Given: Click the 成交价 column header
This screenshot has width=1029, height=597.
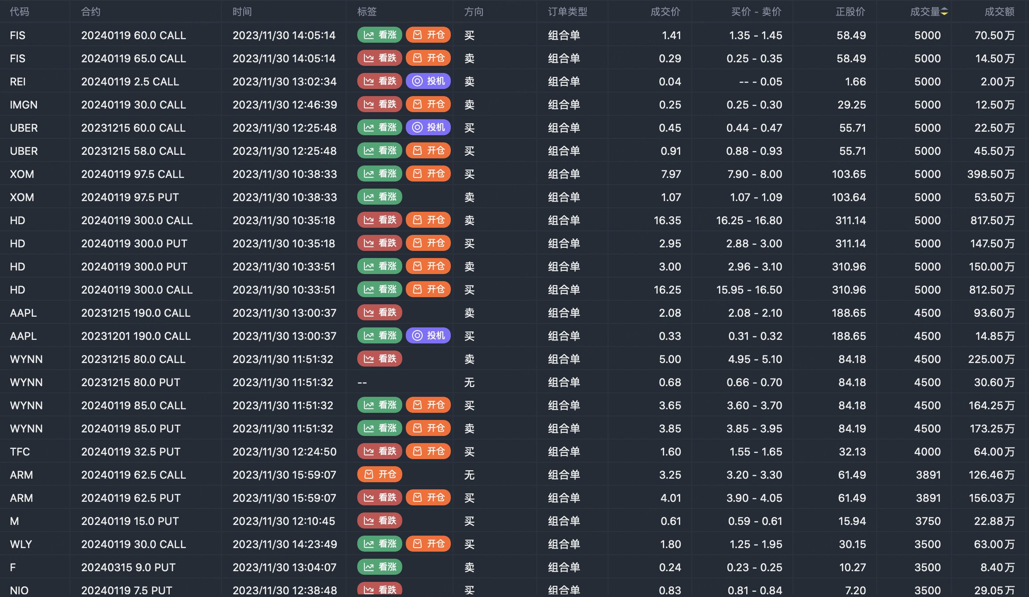Looking at the screenshot, I should tap(665, 12).
